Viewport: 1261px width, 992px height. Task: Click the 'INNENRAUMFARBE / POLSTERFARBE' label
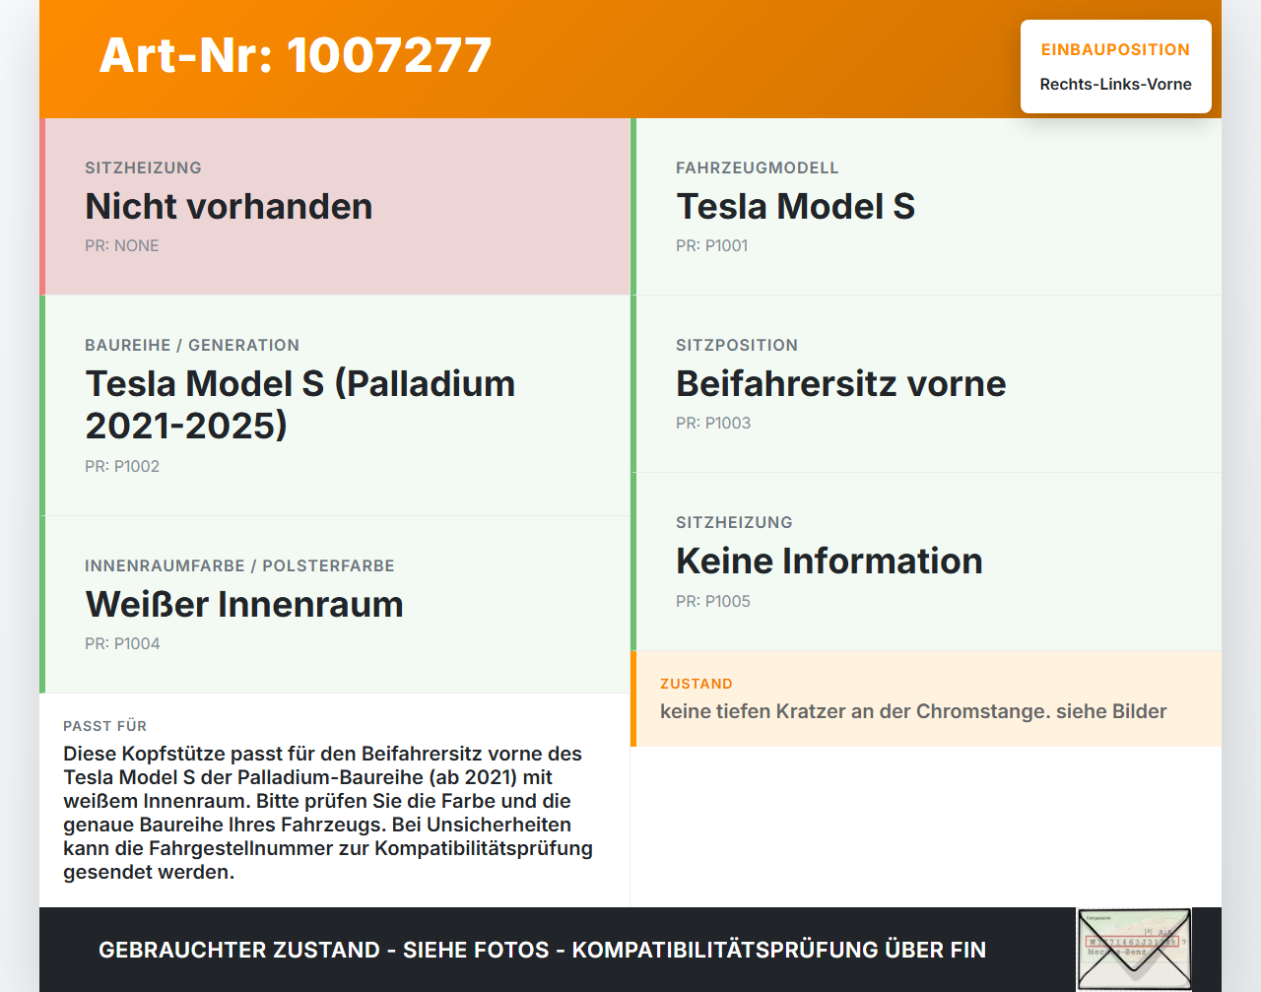[239, 565]
